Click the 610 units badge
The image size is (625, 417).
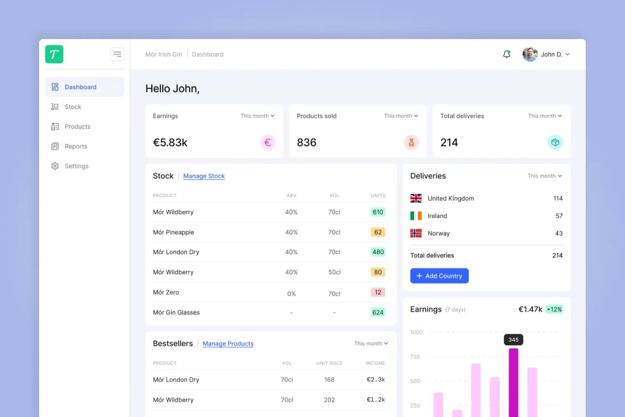(x=378, y=212)
